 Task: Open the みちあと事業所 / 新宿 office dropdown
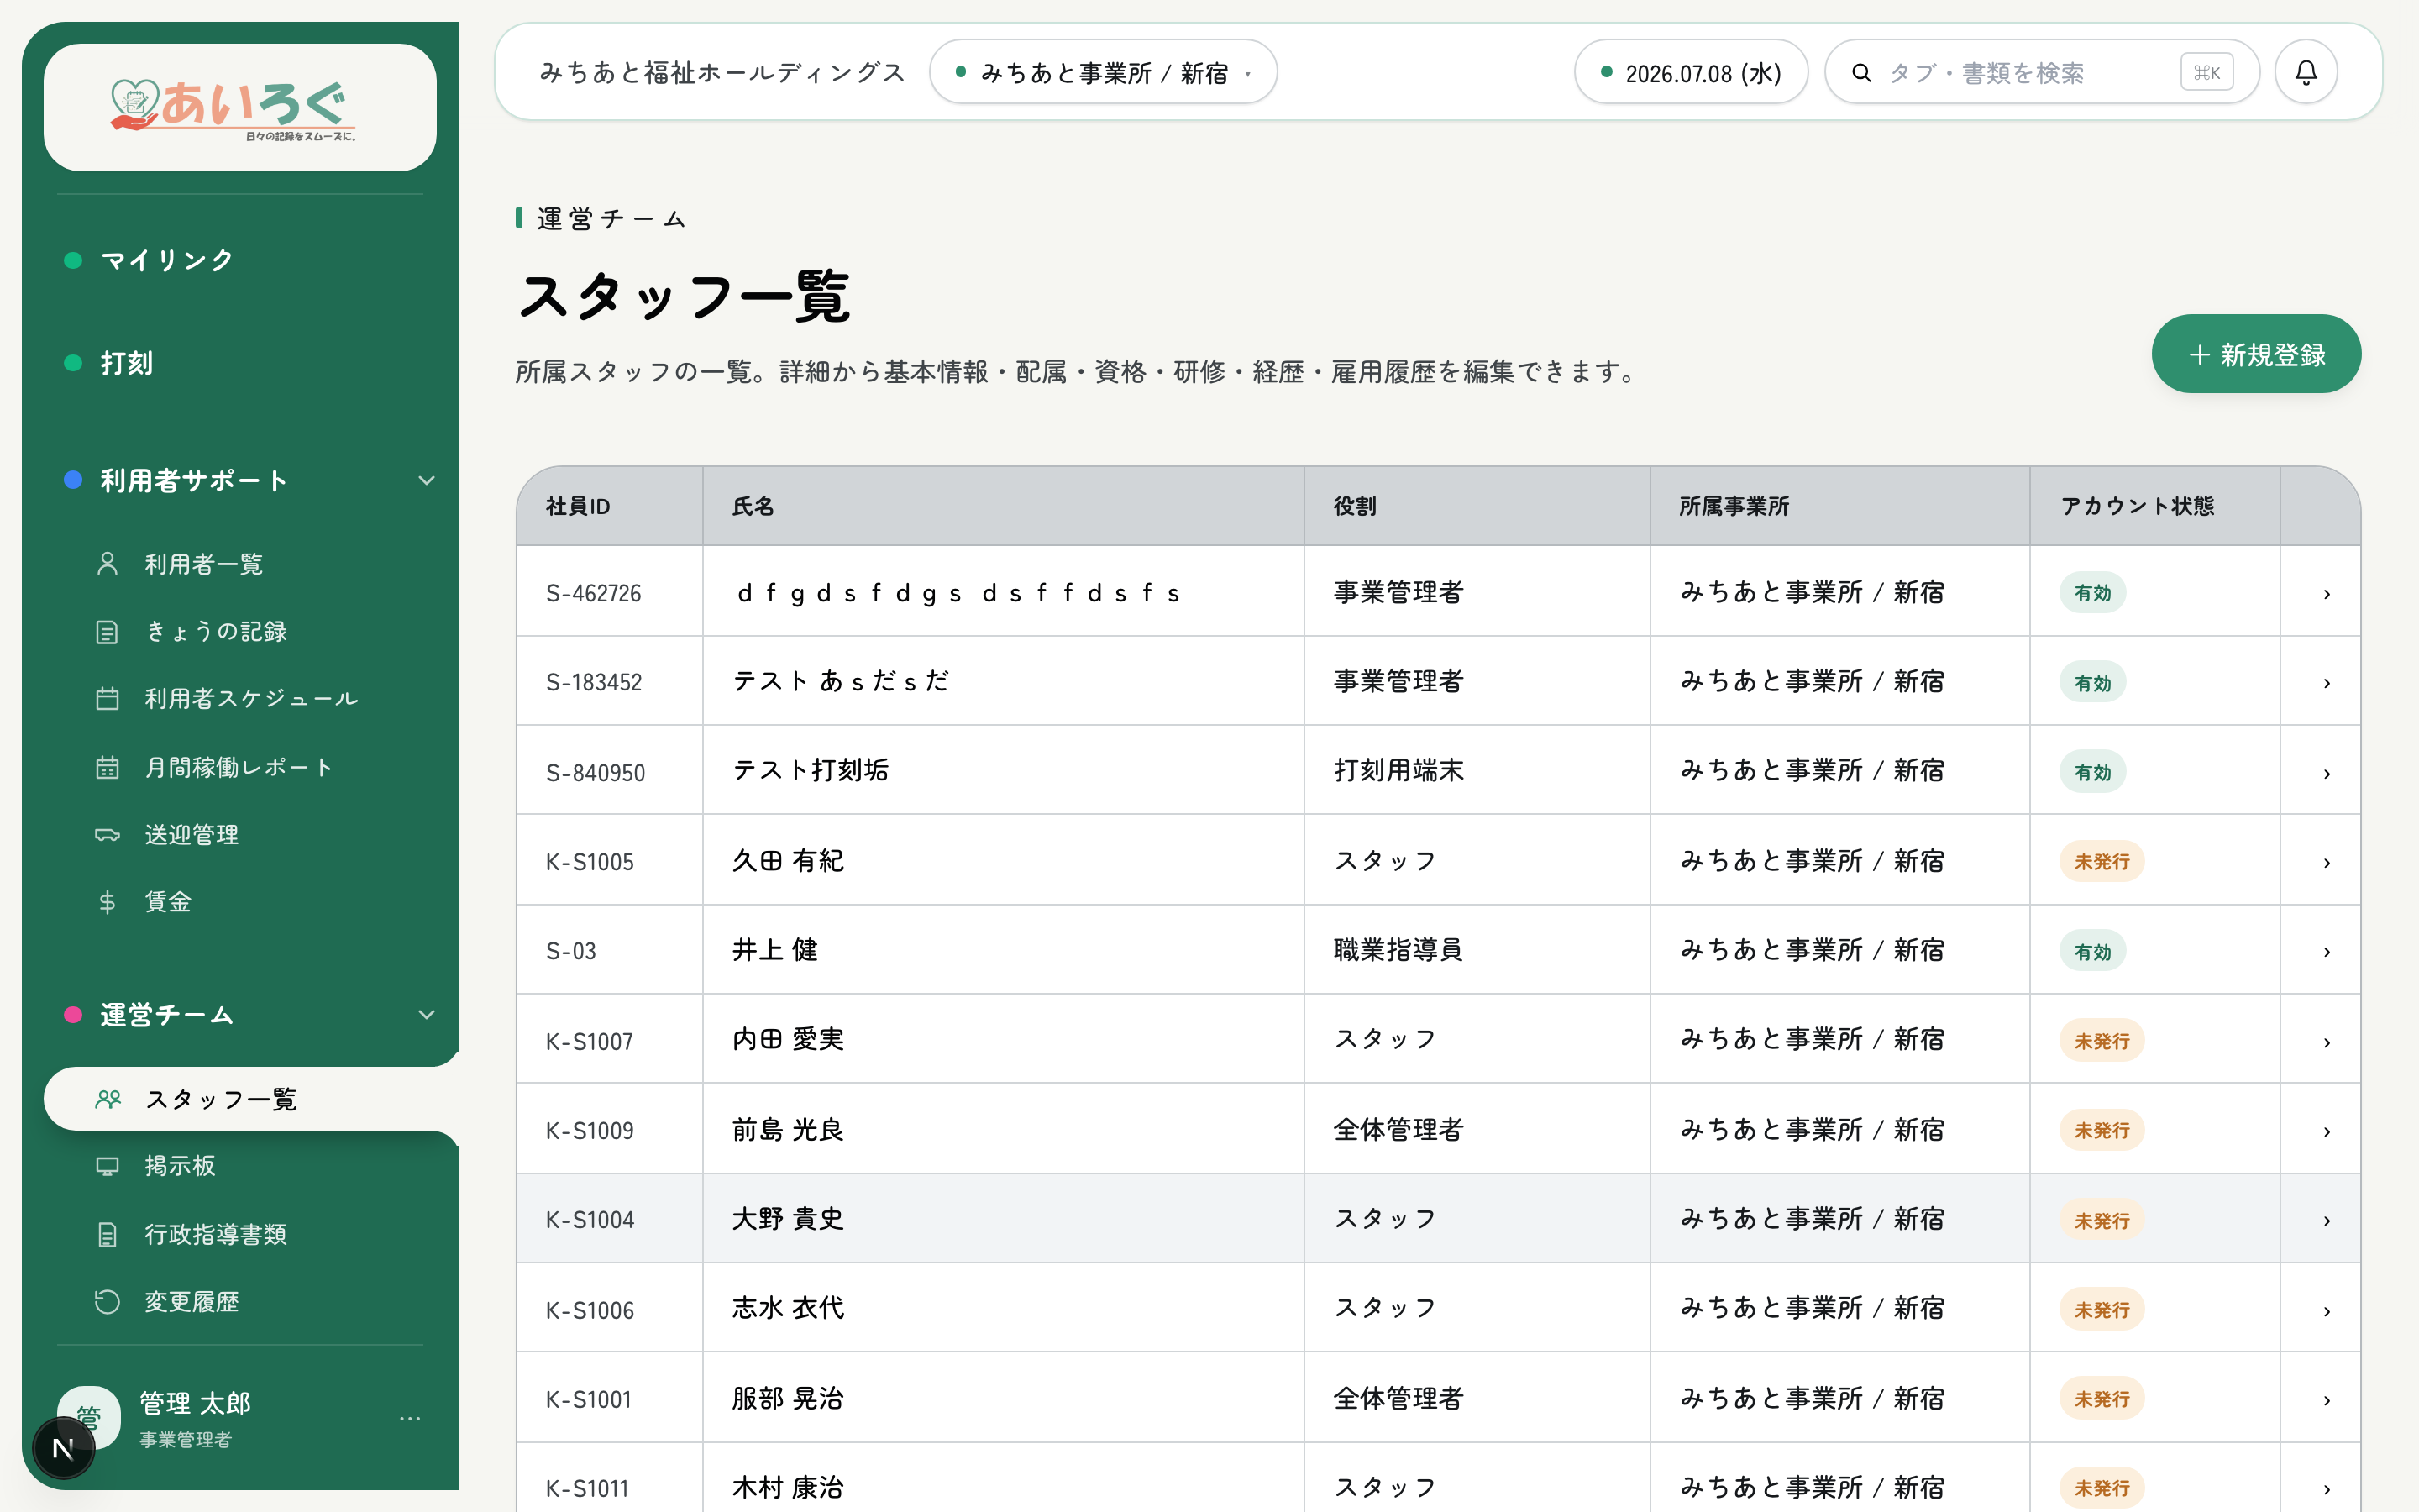pos(1103,72)
